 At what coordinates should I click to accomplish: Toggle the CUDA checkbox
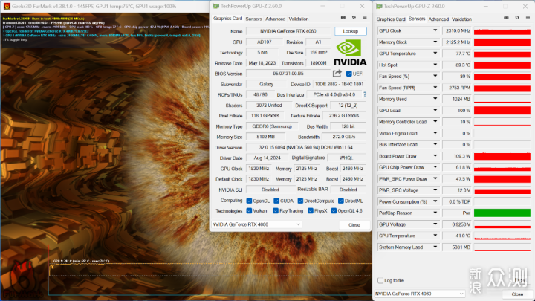(x=276, y=201)
